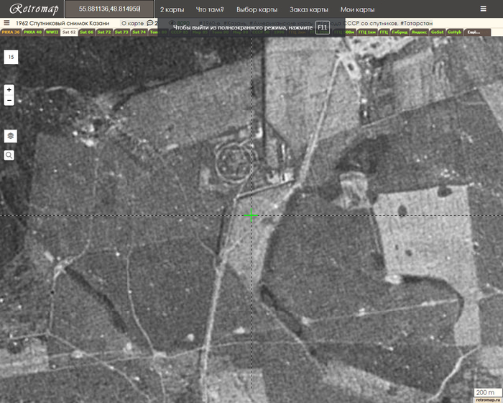Select the Яндекс map layer tab
The image size is (503, 403).
(x=420, y=32)
